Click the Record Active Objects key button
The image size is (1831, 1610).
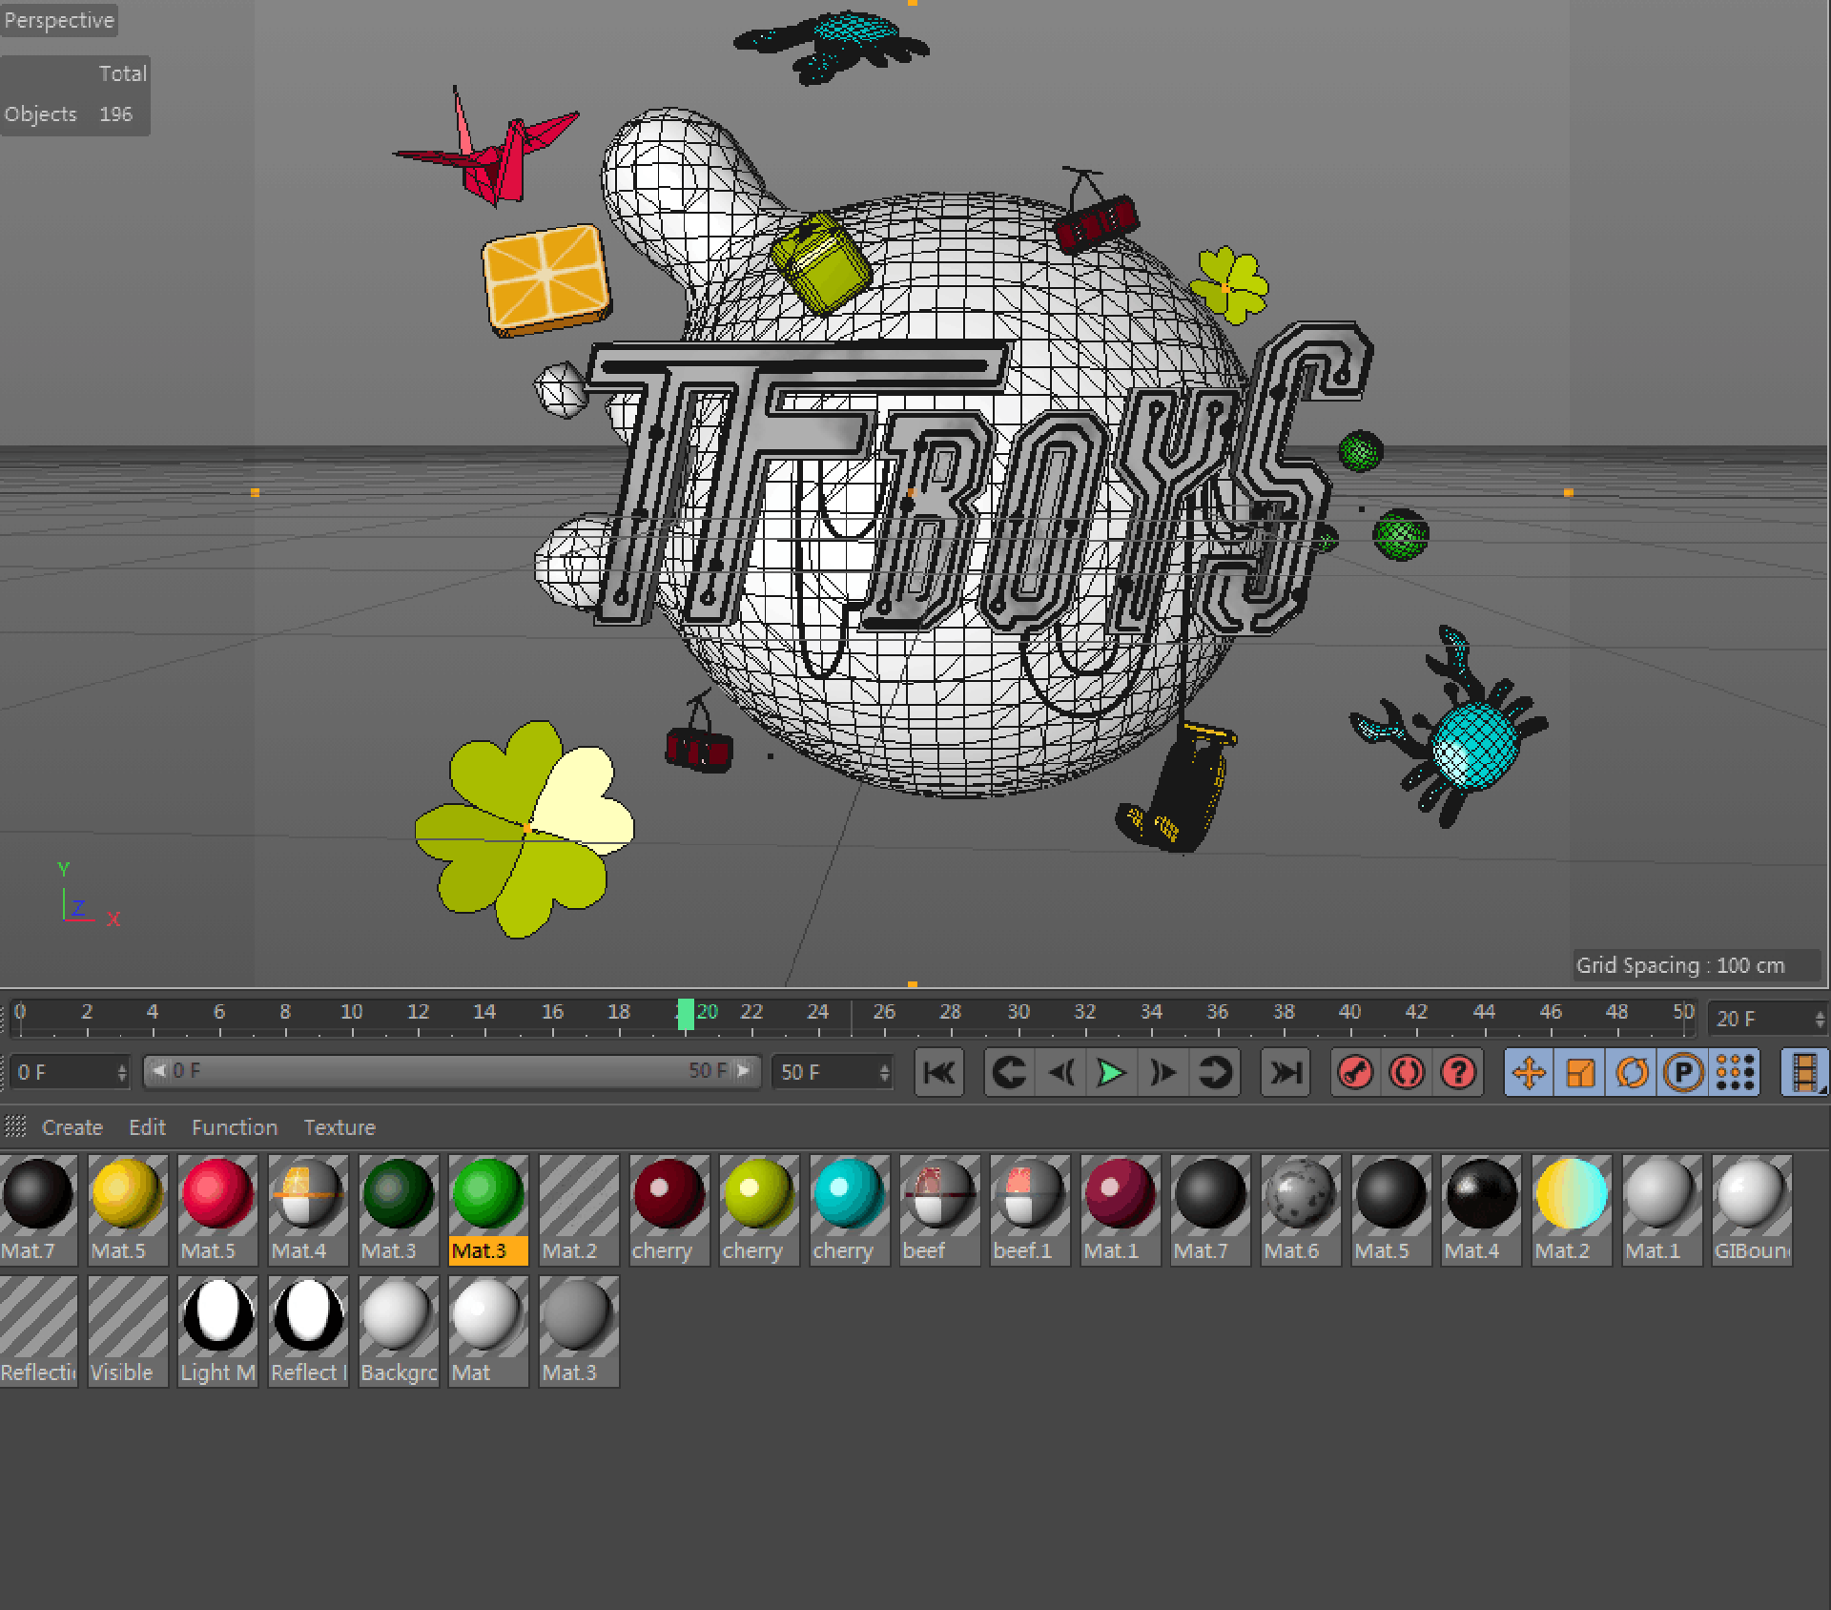coord(1355,1072)
